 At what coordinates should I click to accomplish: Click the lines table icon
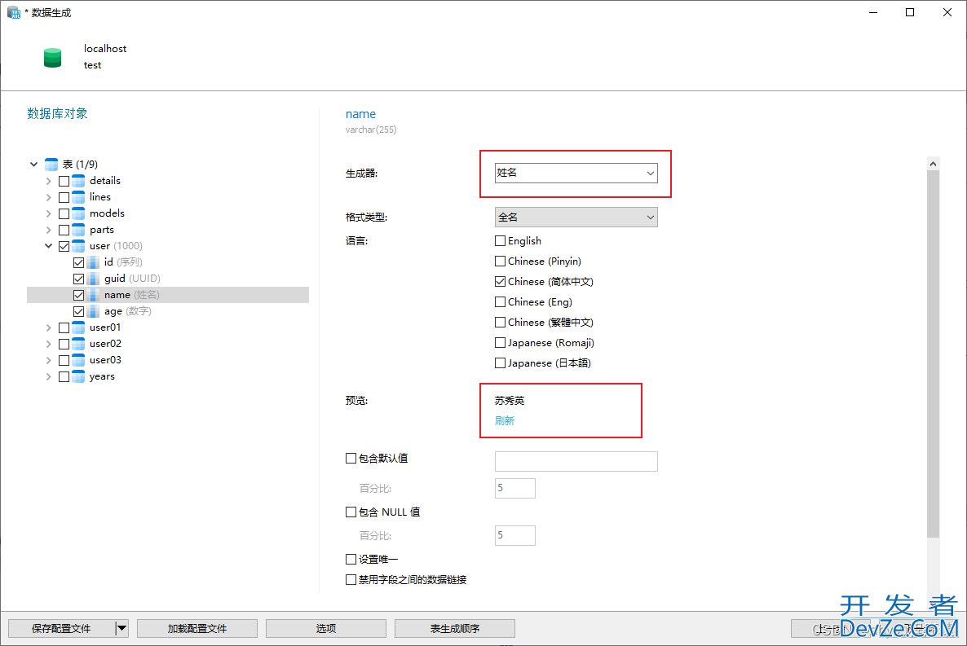(78, 197)
